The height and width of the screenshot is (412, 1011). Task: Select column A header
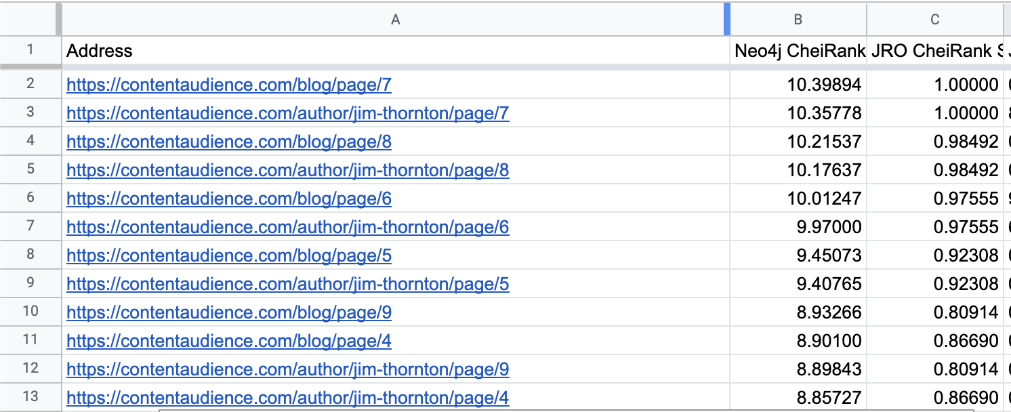[x=395, y=20]
